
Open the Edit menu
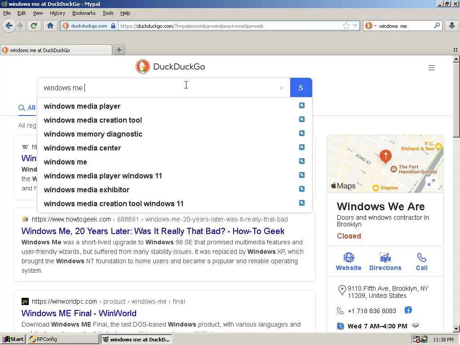tap(22, 13)
